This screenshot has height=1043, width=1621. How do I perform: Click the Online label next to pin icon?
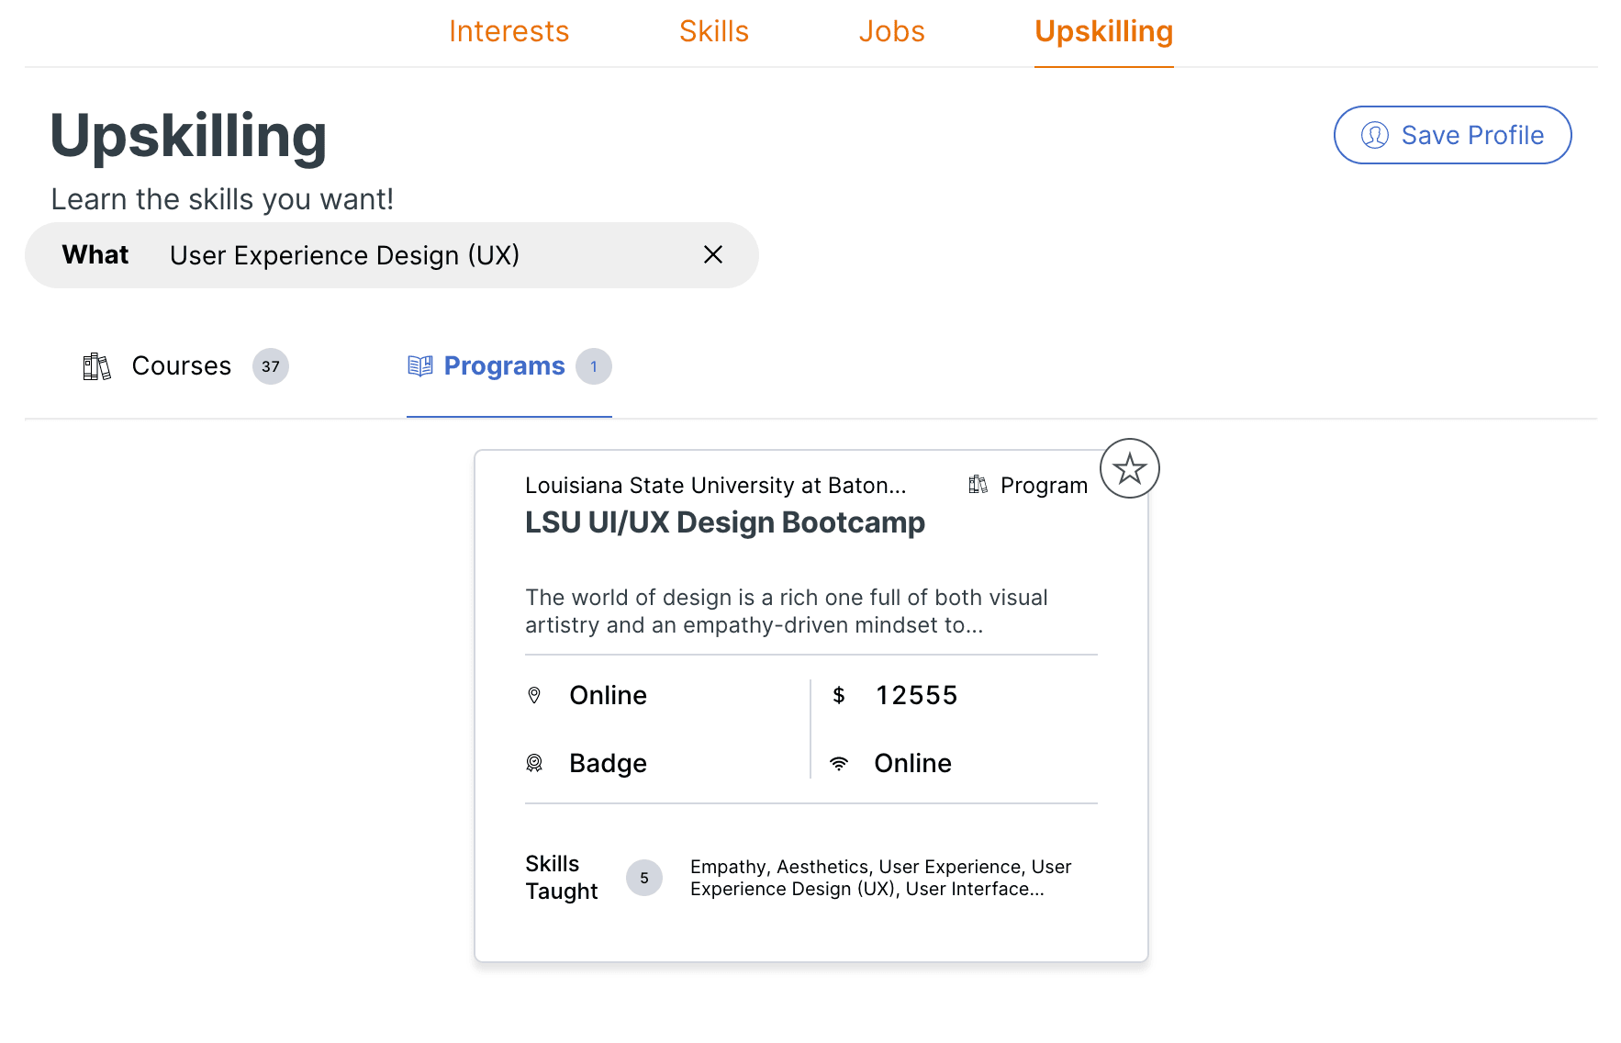(x=608, y=695)
